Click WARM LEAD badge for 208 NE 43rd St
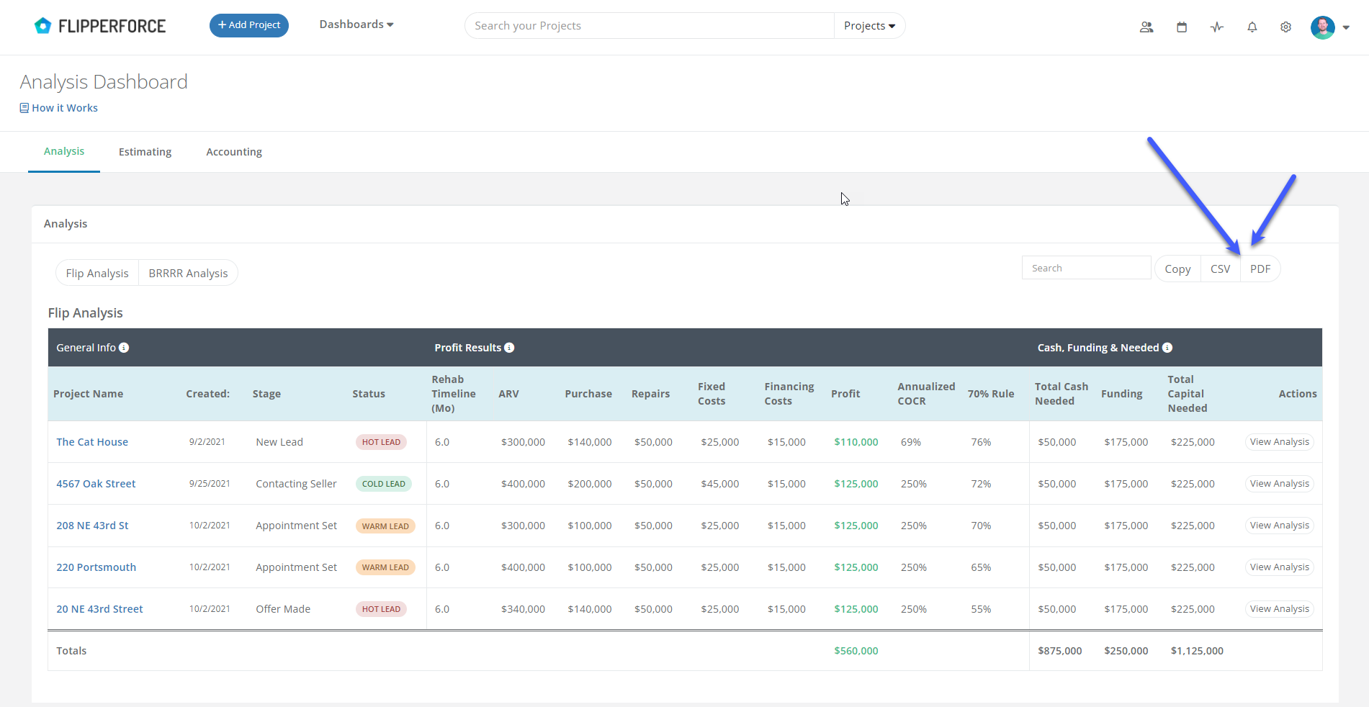 385,526
